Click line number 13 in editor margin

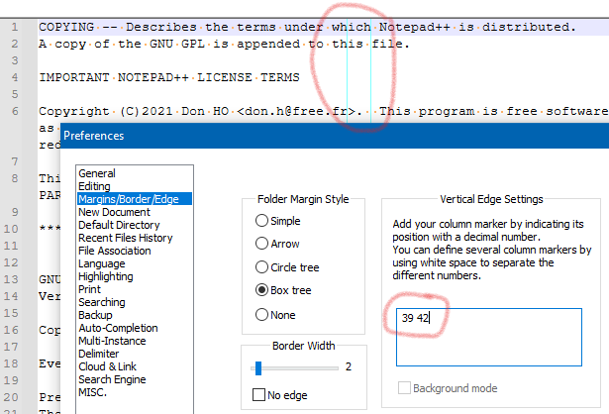coord(11,279)
